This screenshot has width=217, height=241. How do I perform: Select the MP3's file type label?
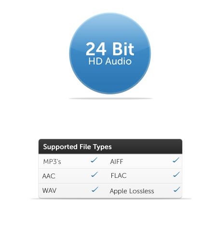pos(52,161)
